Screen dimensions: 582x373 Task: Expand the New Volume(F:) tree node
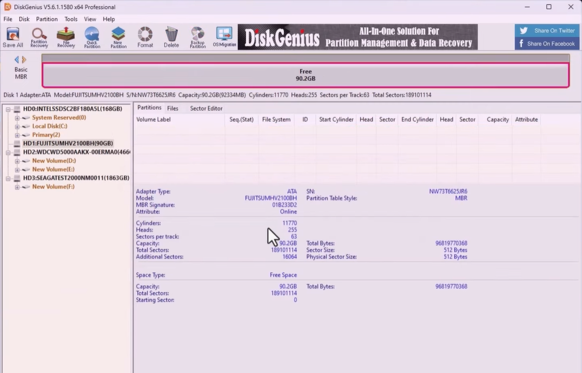(x=17, y=187)
